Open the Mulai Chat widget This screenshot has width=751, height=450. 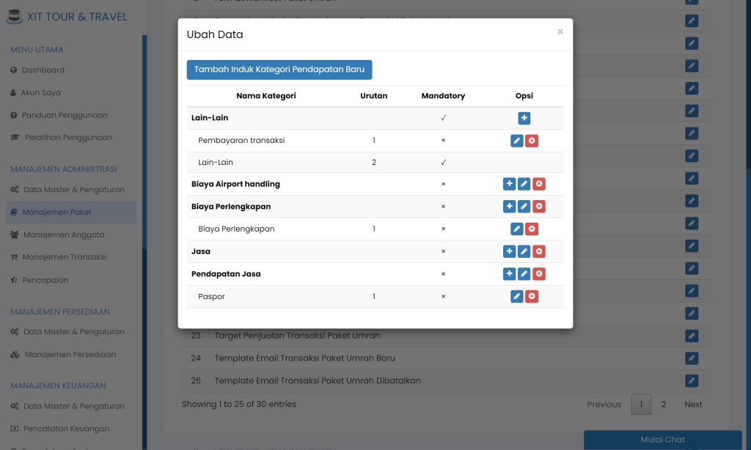click(x=663, y=440)
